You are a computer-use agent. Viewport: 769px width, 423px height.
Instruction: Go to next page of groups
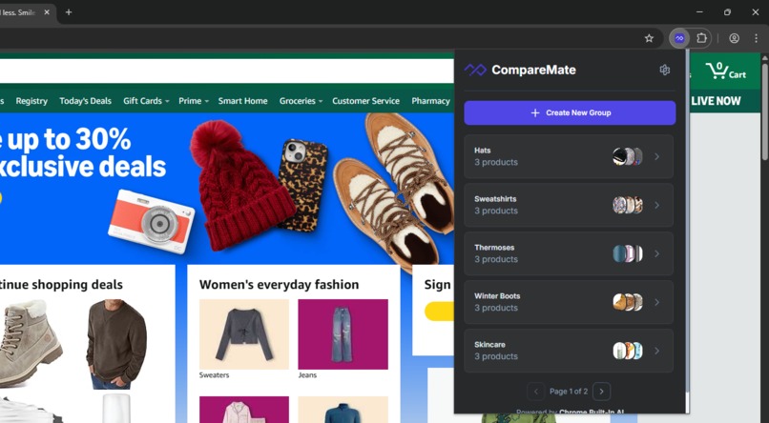[x=601, y=392]
